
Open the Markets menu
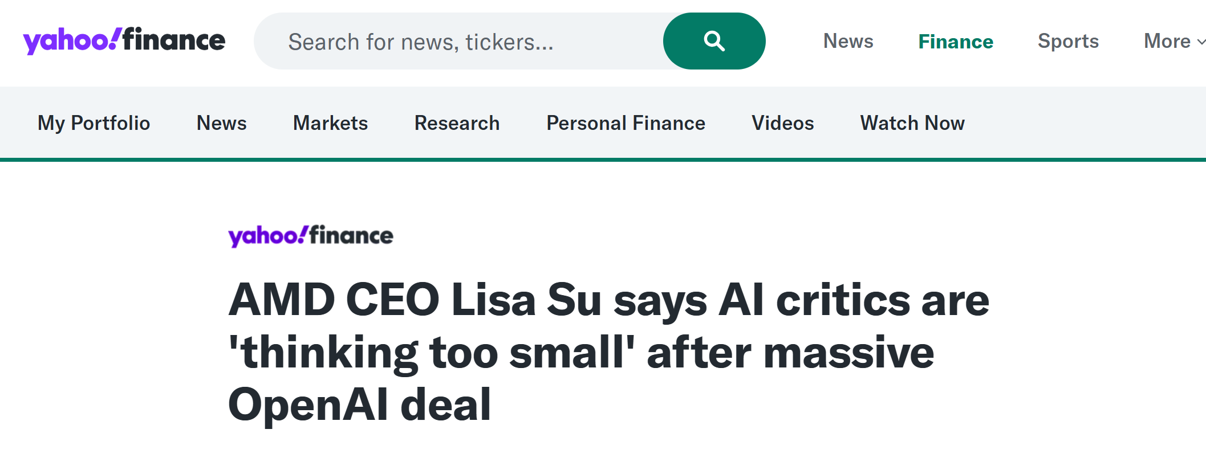coord(330,123)
